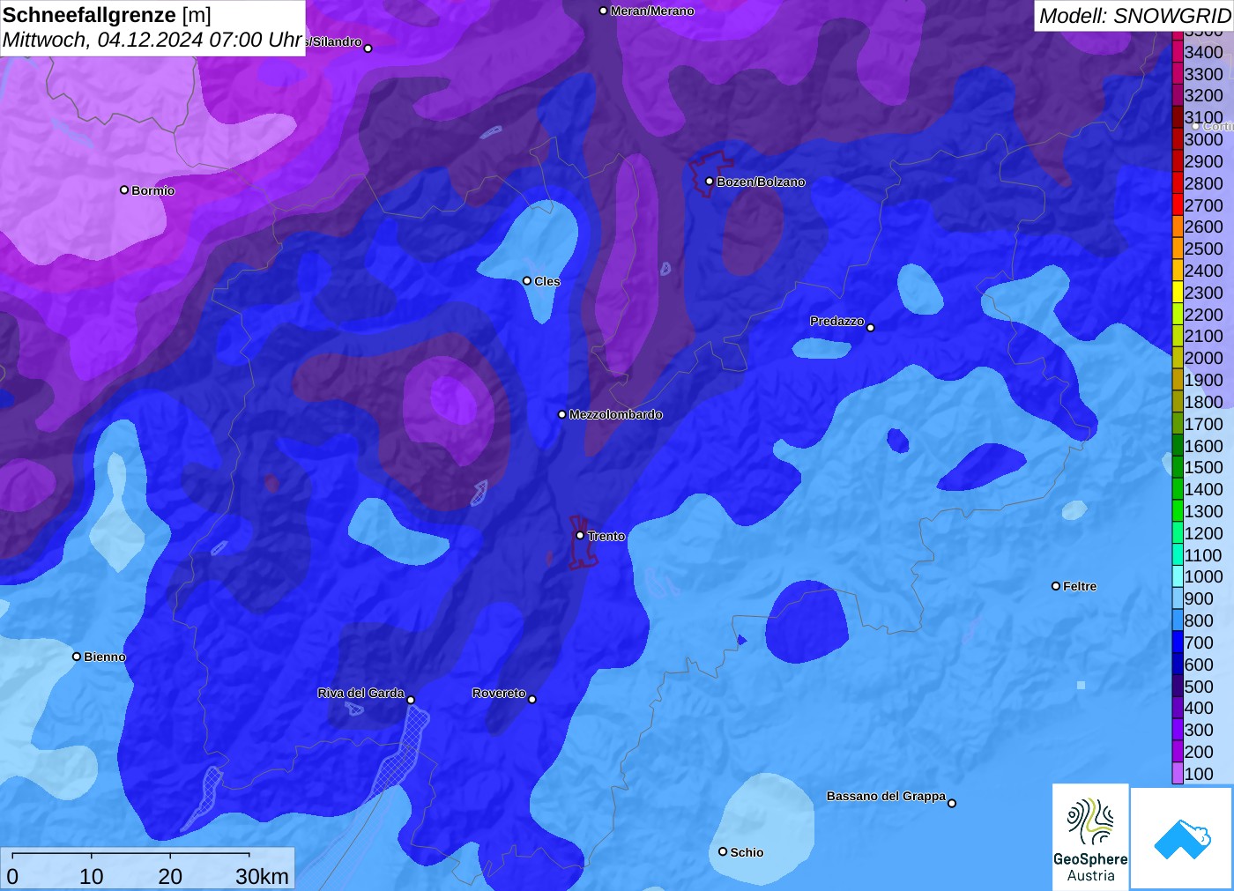Select the turquoise 1100 m legend swatch
This screenshot has width=1234, height=891.
pos(1178,555)
